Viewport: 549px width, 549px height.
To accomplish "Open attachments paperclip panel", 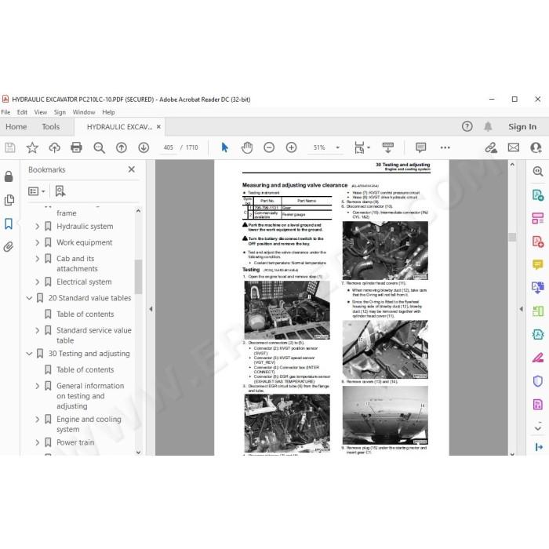I will [9, 247].
